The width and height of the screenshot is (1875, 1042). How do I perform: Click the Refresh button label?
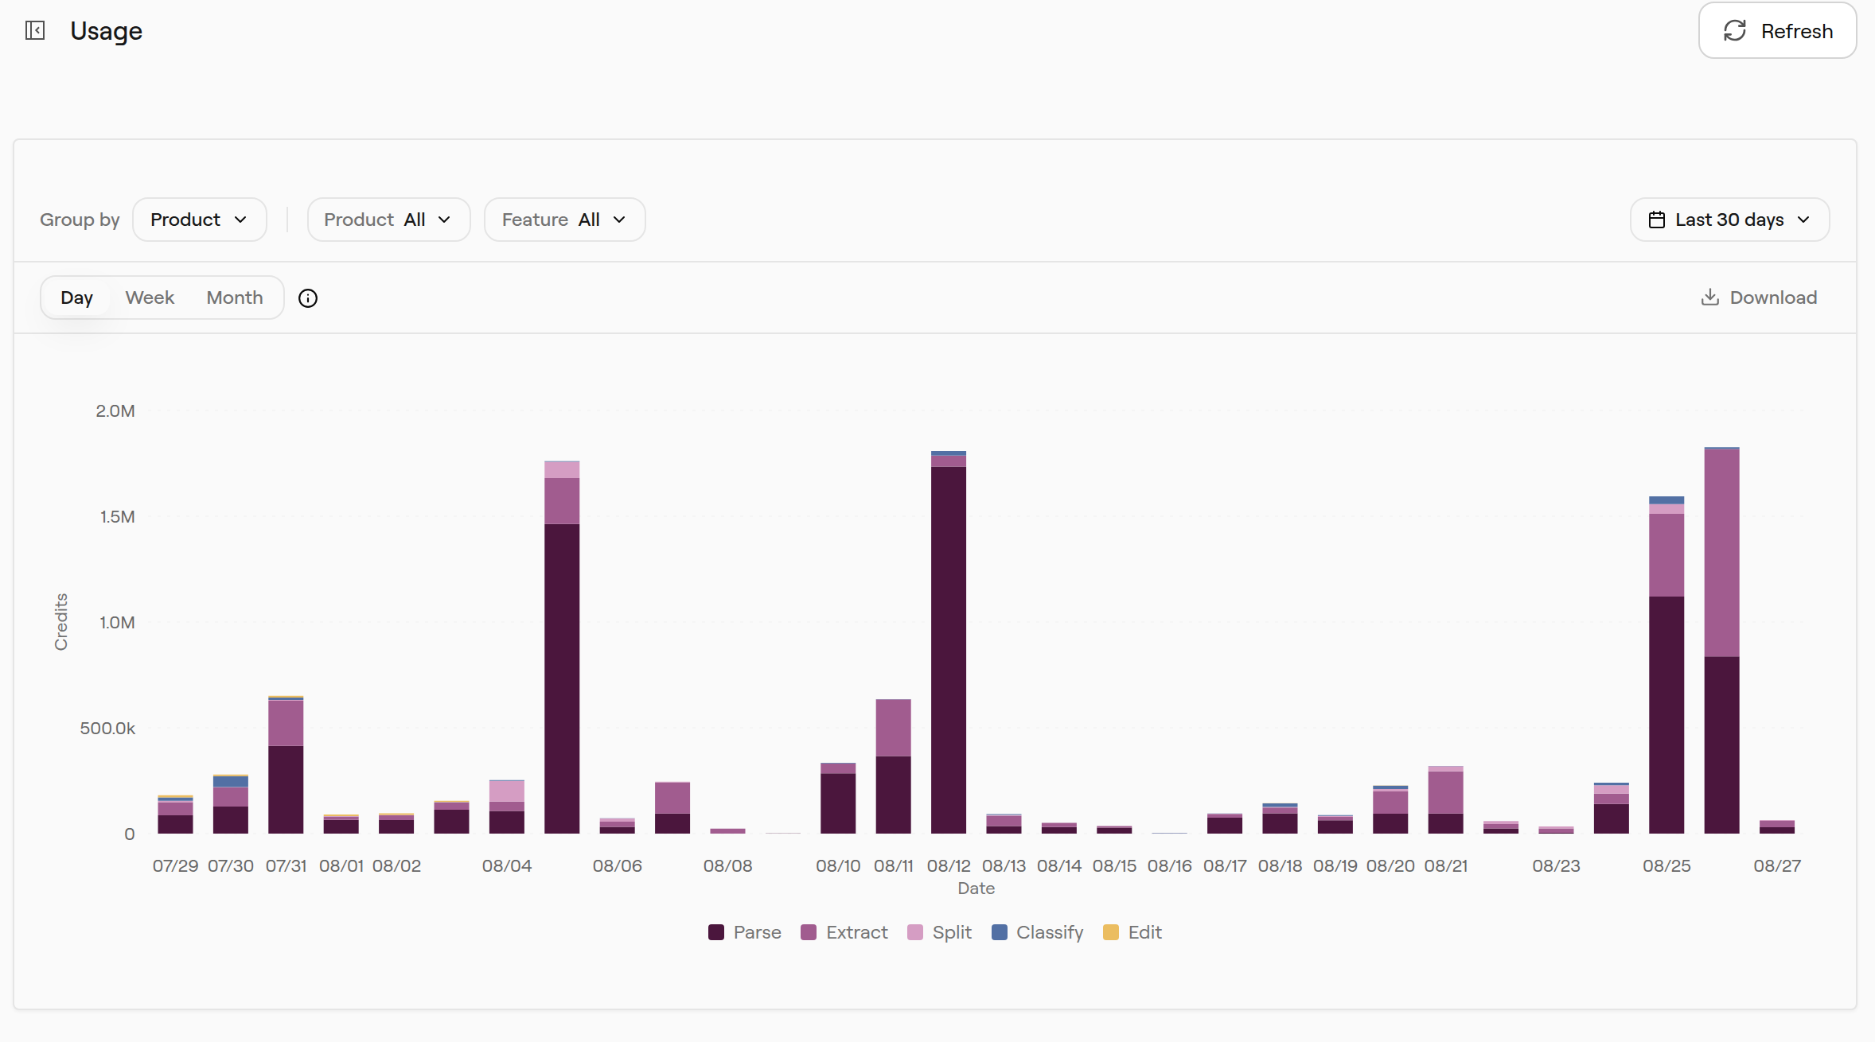(x=1797, y=31)
